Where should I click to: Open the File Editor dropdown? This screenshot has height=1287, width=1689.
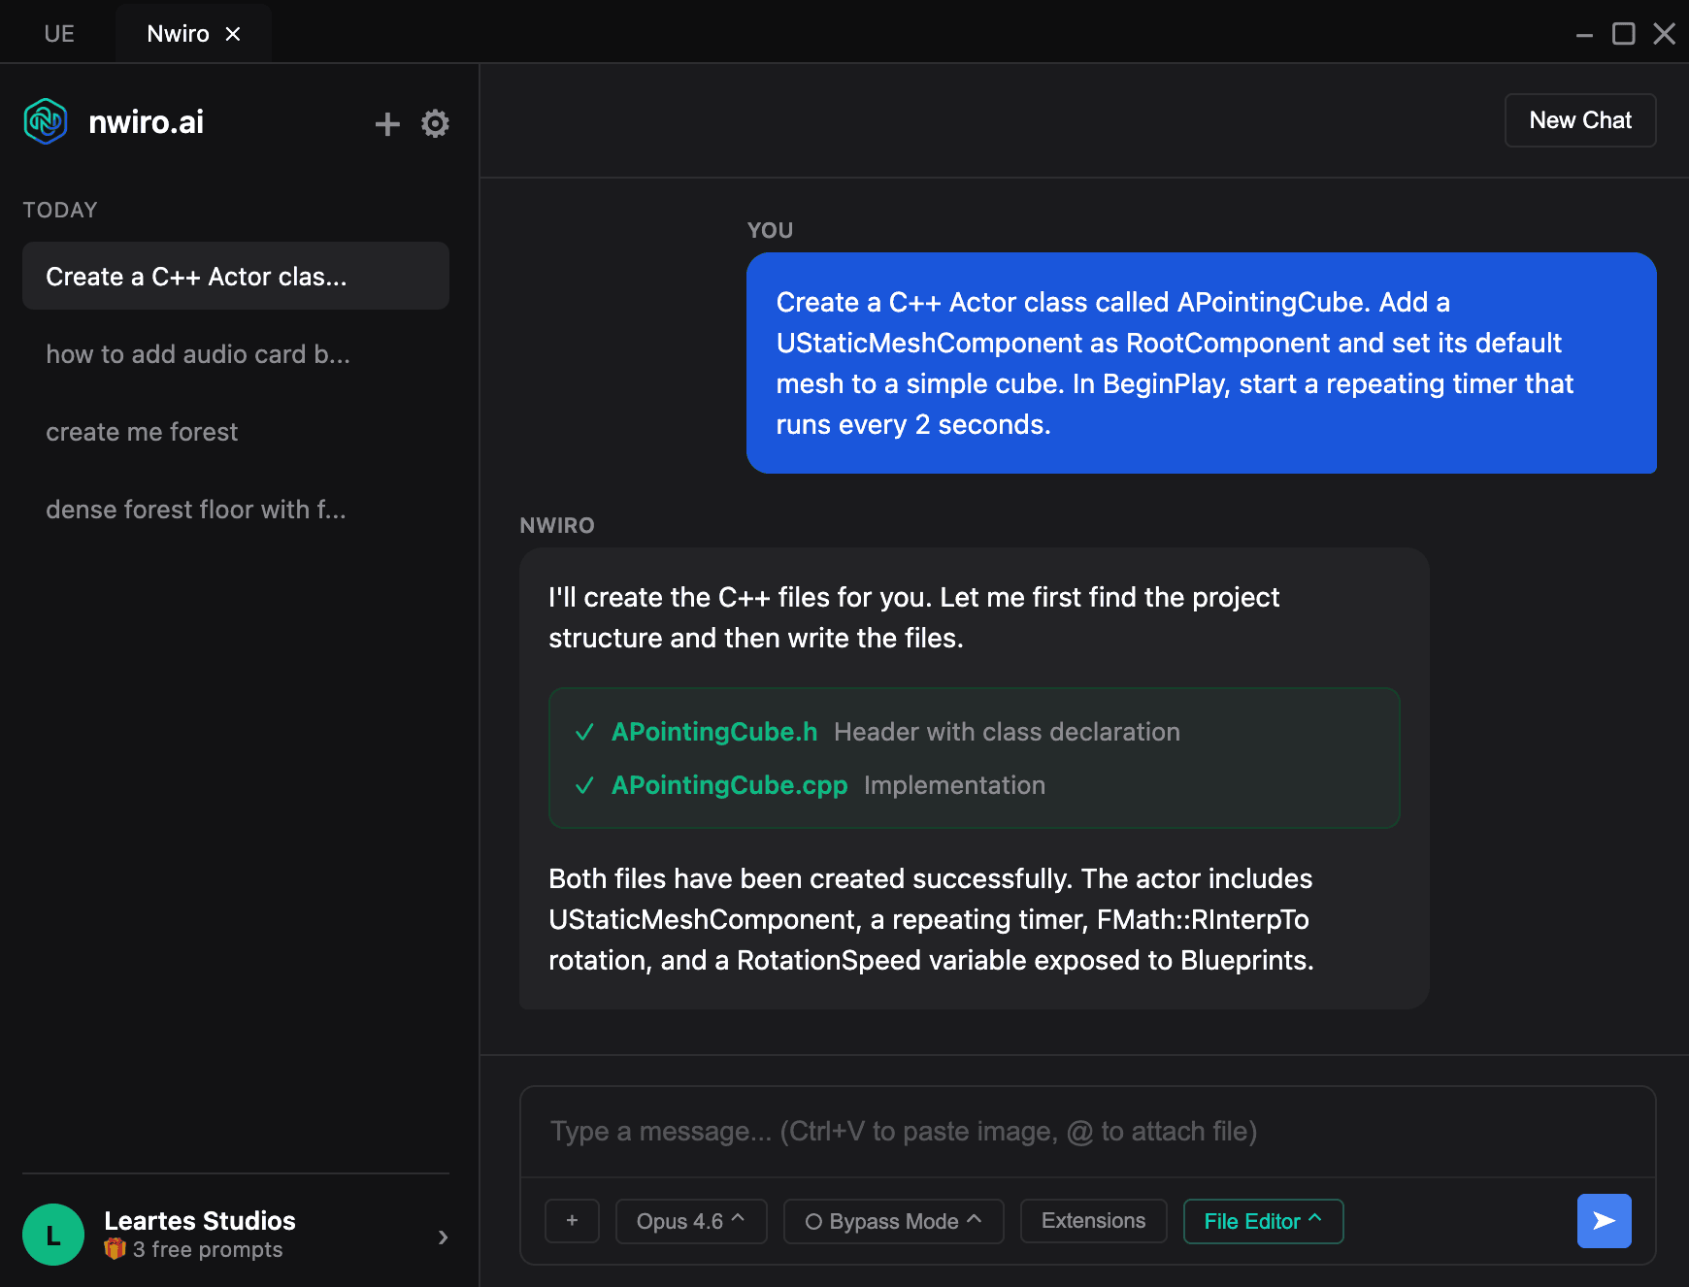1263,1221
